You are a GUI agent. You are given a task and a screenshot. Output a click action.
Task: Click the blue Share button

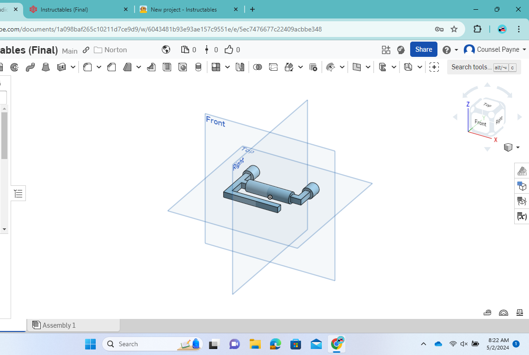[424, 49]
